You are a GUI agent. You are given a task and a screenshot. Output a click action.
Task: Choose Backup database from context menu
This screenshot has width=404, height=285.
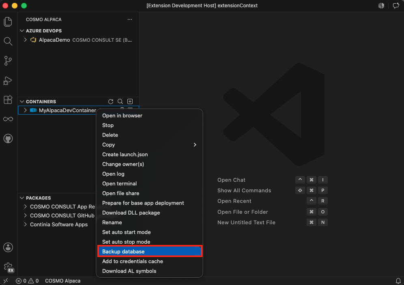(x=150, y=251)
